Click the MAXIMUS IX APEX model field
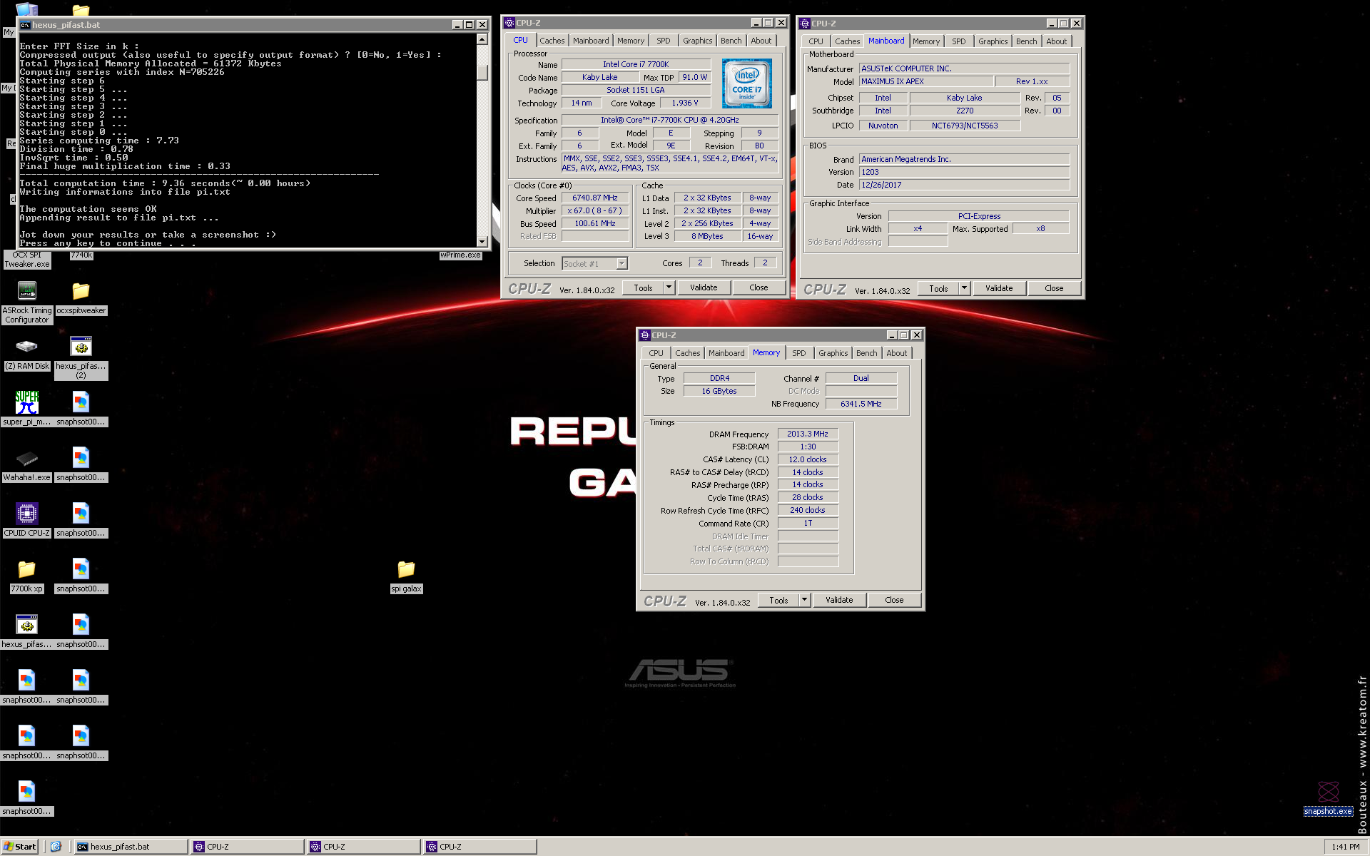Screen dimensions: 1370x856 coord(926,82)
